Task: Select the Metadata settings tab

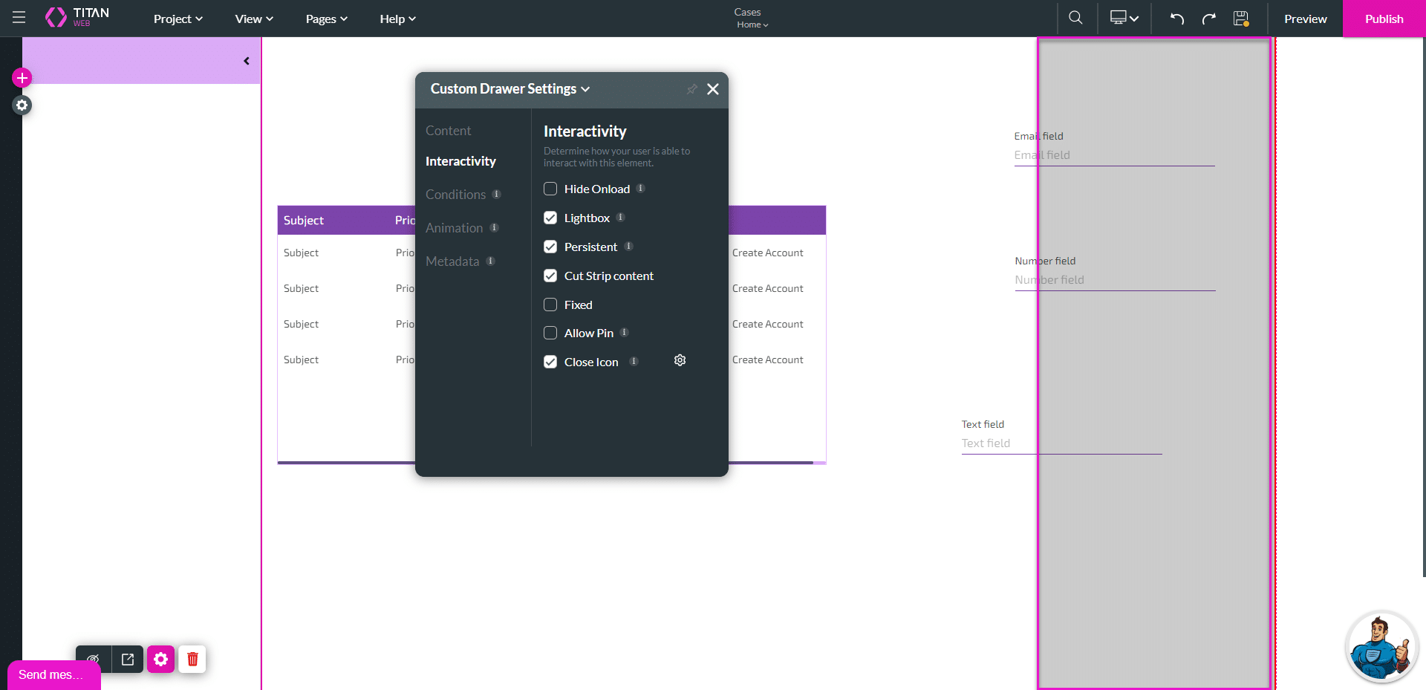Action: [452, 261]
